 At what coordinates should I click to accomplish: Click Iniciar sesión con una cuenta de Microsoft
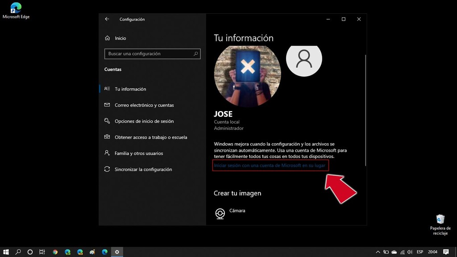tap(270, 165)
